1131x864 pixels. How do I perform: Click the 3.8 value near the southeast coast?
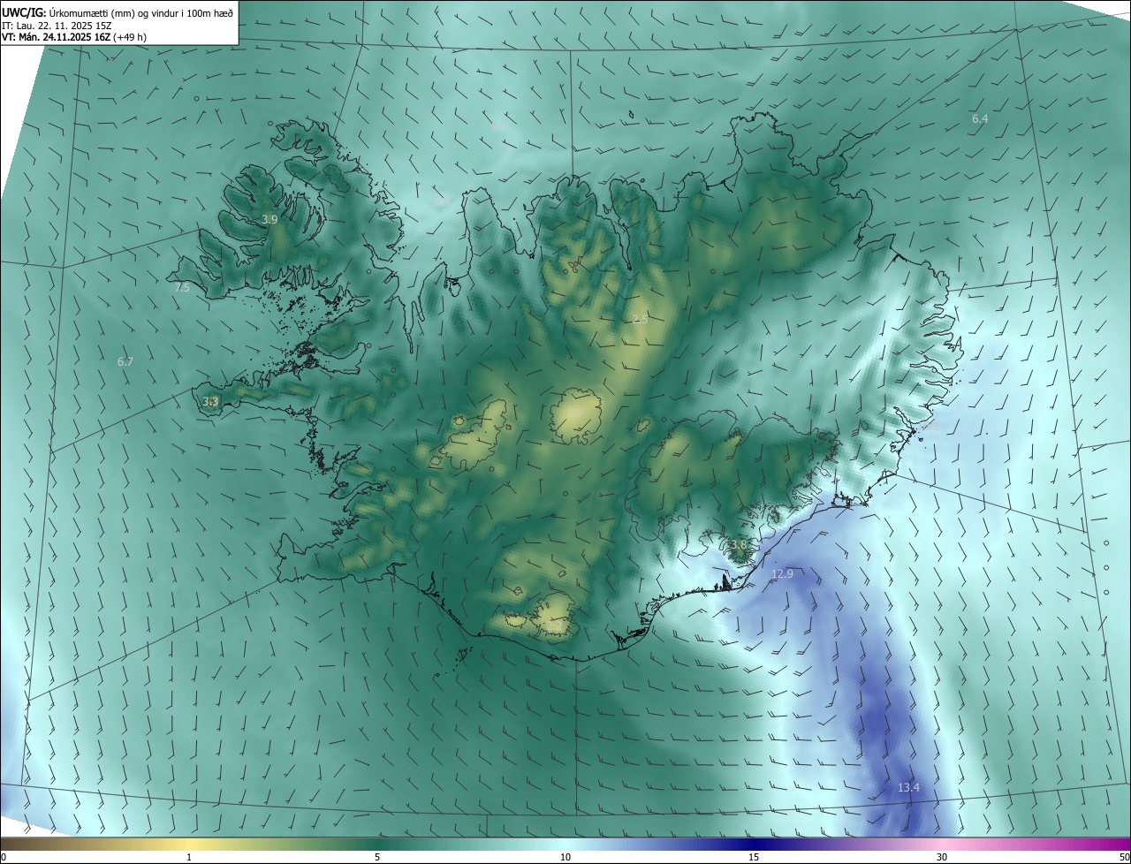[739, 545]
